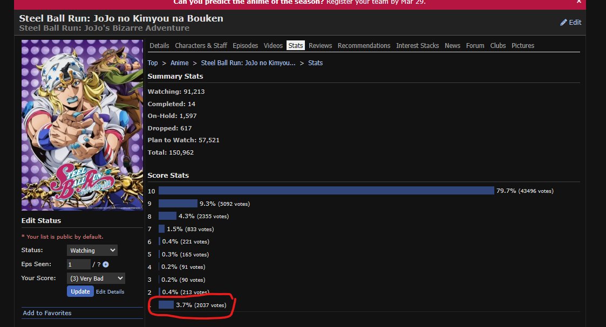The width and height of the screenshot is (606, 327).
Task: Select the Stats tab
Action: pos(296,45)
